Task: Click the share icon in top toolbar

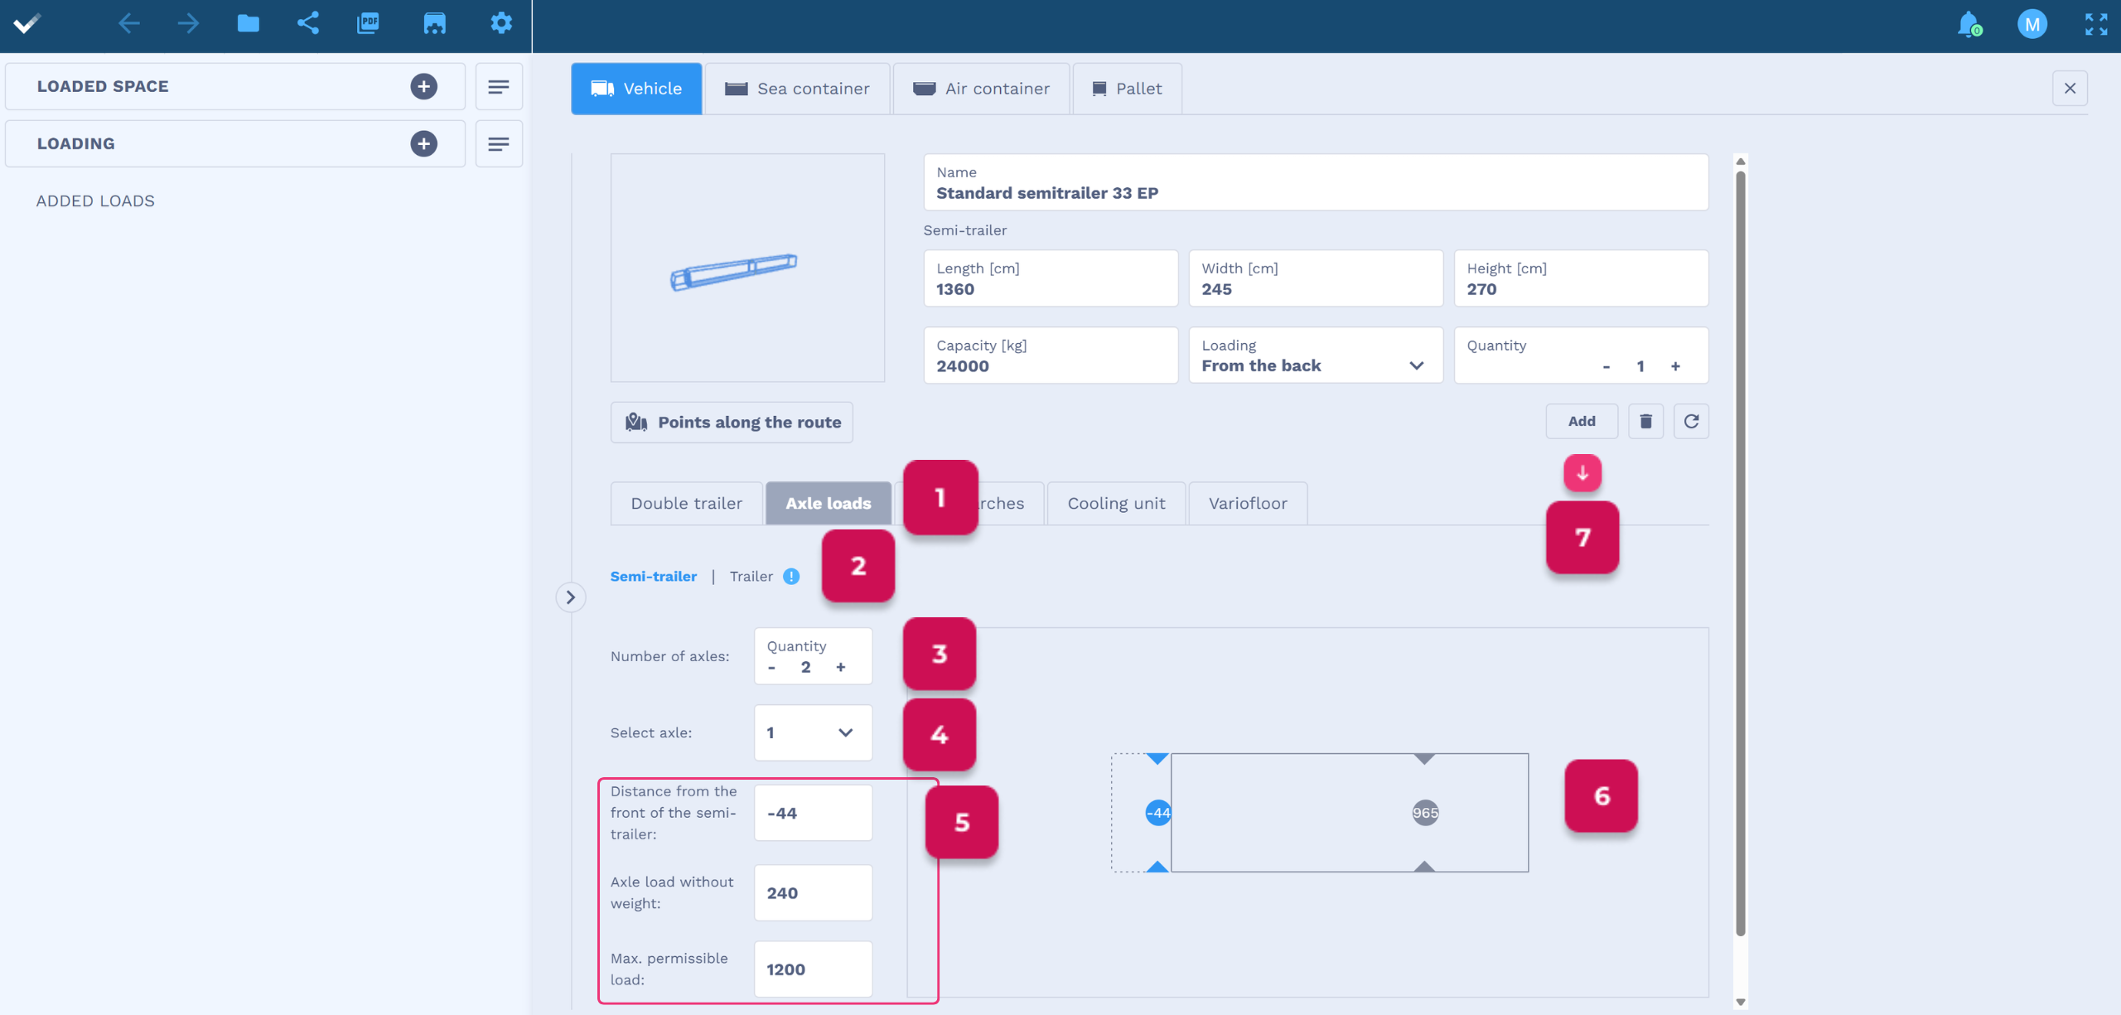Action: (x=307, y=23)
